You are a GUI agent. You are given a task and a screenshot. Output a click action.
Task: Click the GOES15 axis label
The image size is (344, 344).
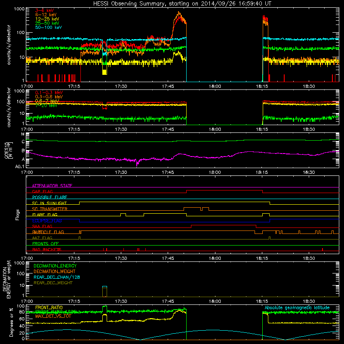tap(9, 150)
